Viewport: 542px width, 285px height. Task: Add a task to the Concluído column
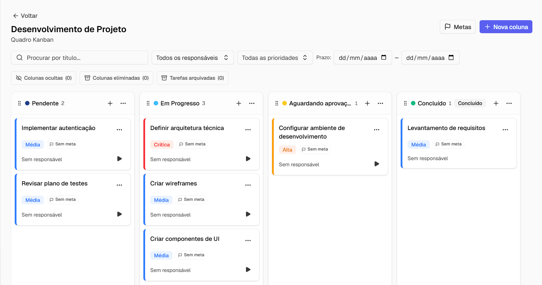click(496, 103)
